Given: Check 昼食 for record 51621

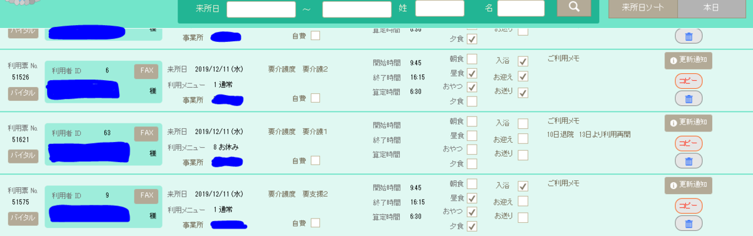Looking at the screenshot, I should pos(472,135).
